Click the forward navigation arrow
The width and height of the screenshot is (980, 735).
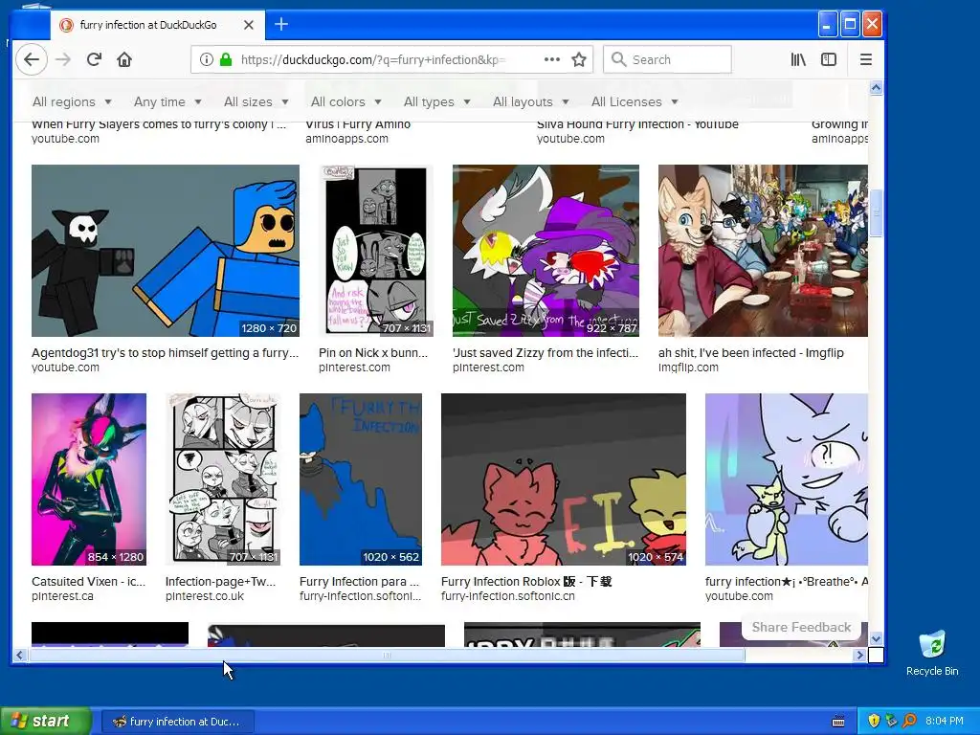click(63, 59)
